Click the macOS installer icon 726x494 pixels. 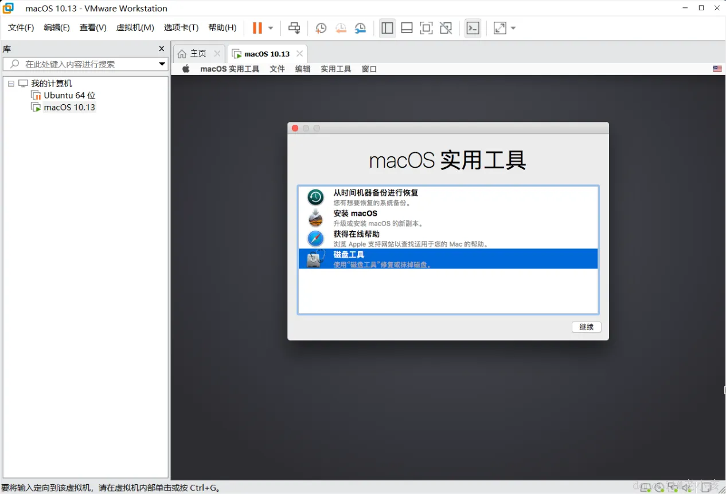[315, 218]
